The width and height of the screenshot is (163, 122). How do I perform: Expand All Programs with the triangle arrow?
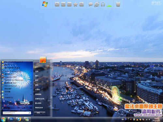click(x=3, y=108)
